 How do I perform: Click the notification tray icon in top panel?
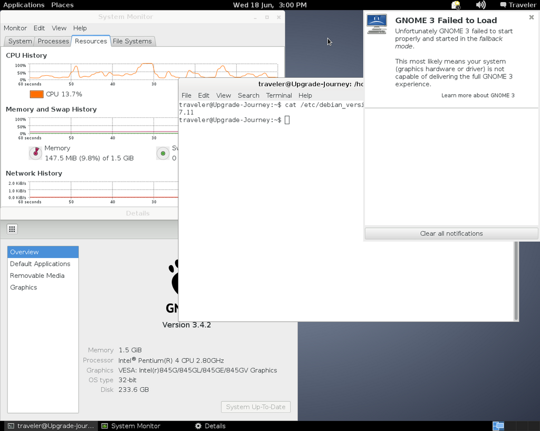[456, 5]
